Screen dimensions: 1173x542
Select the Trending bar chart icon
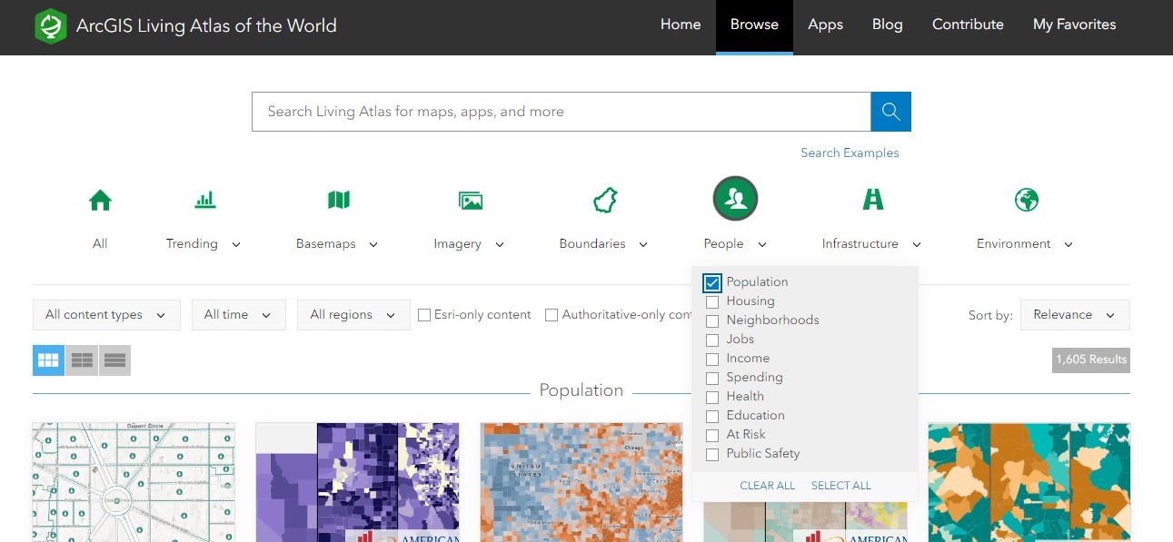click(205, 200)
